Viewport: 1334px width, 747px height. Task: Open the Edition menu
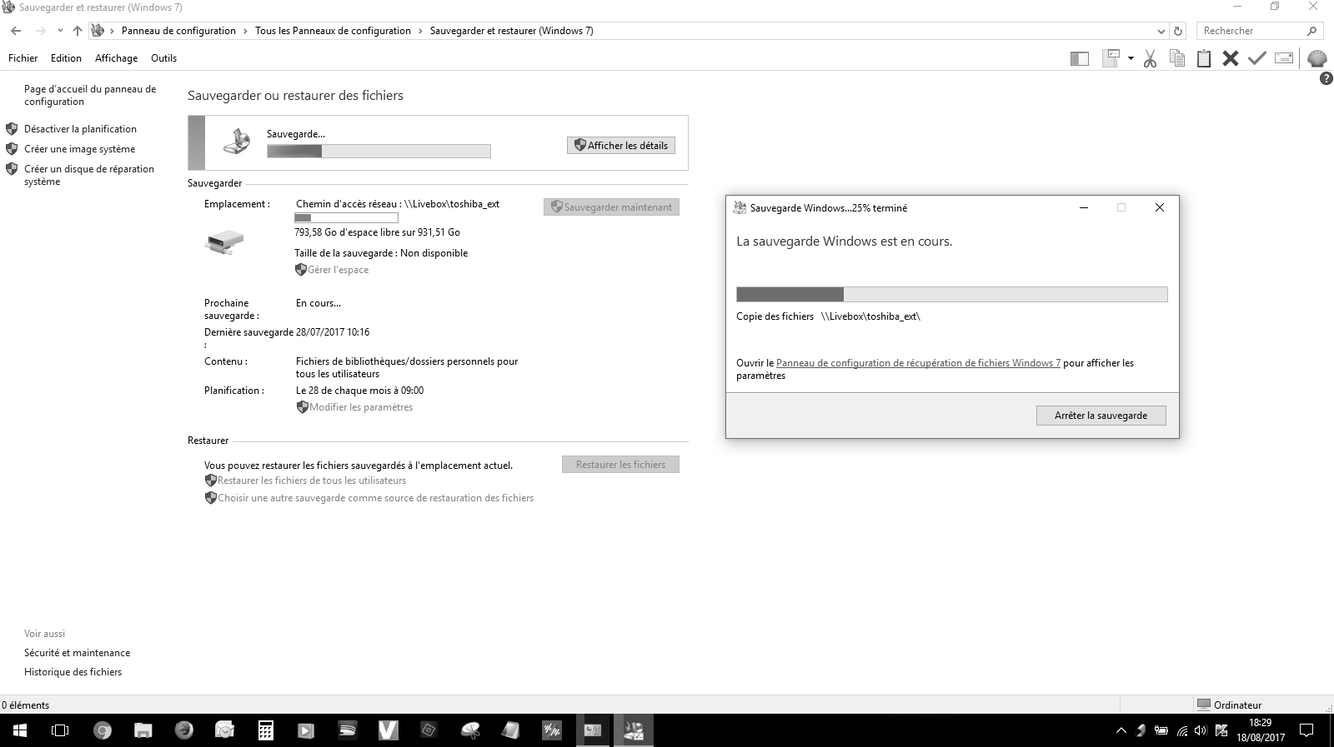[x=66, y=58]
